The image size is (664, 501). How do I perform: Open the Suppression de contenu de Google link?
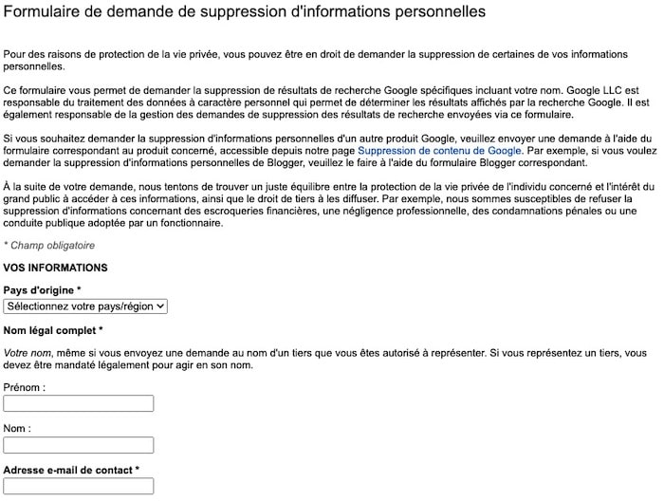click(x=439, y=150)
